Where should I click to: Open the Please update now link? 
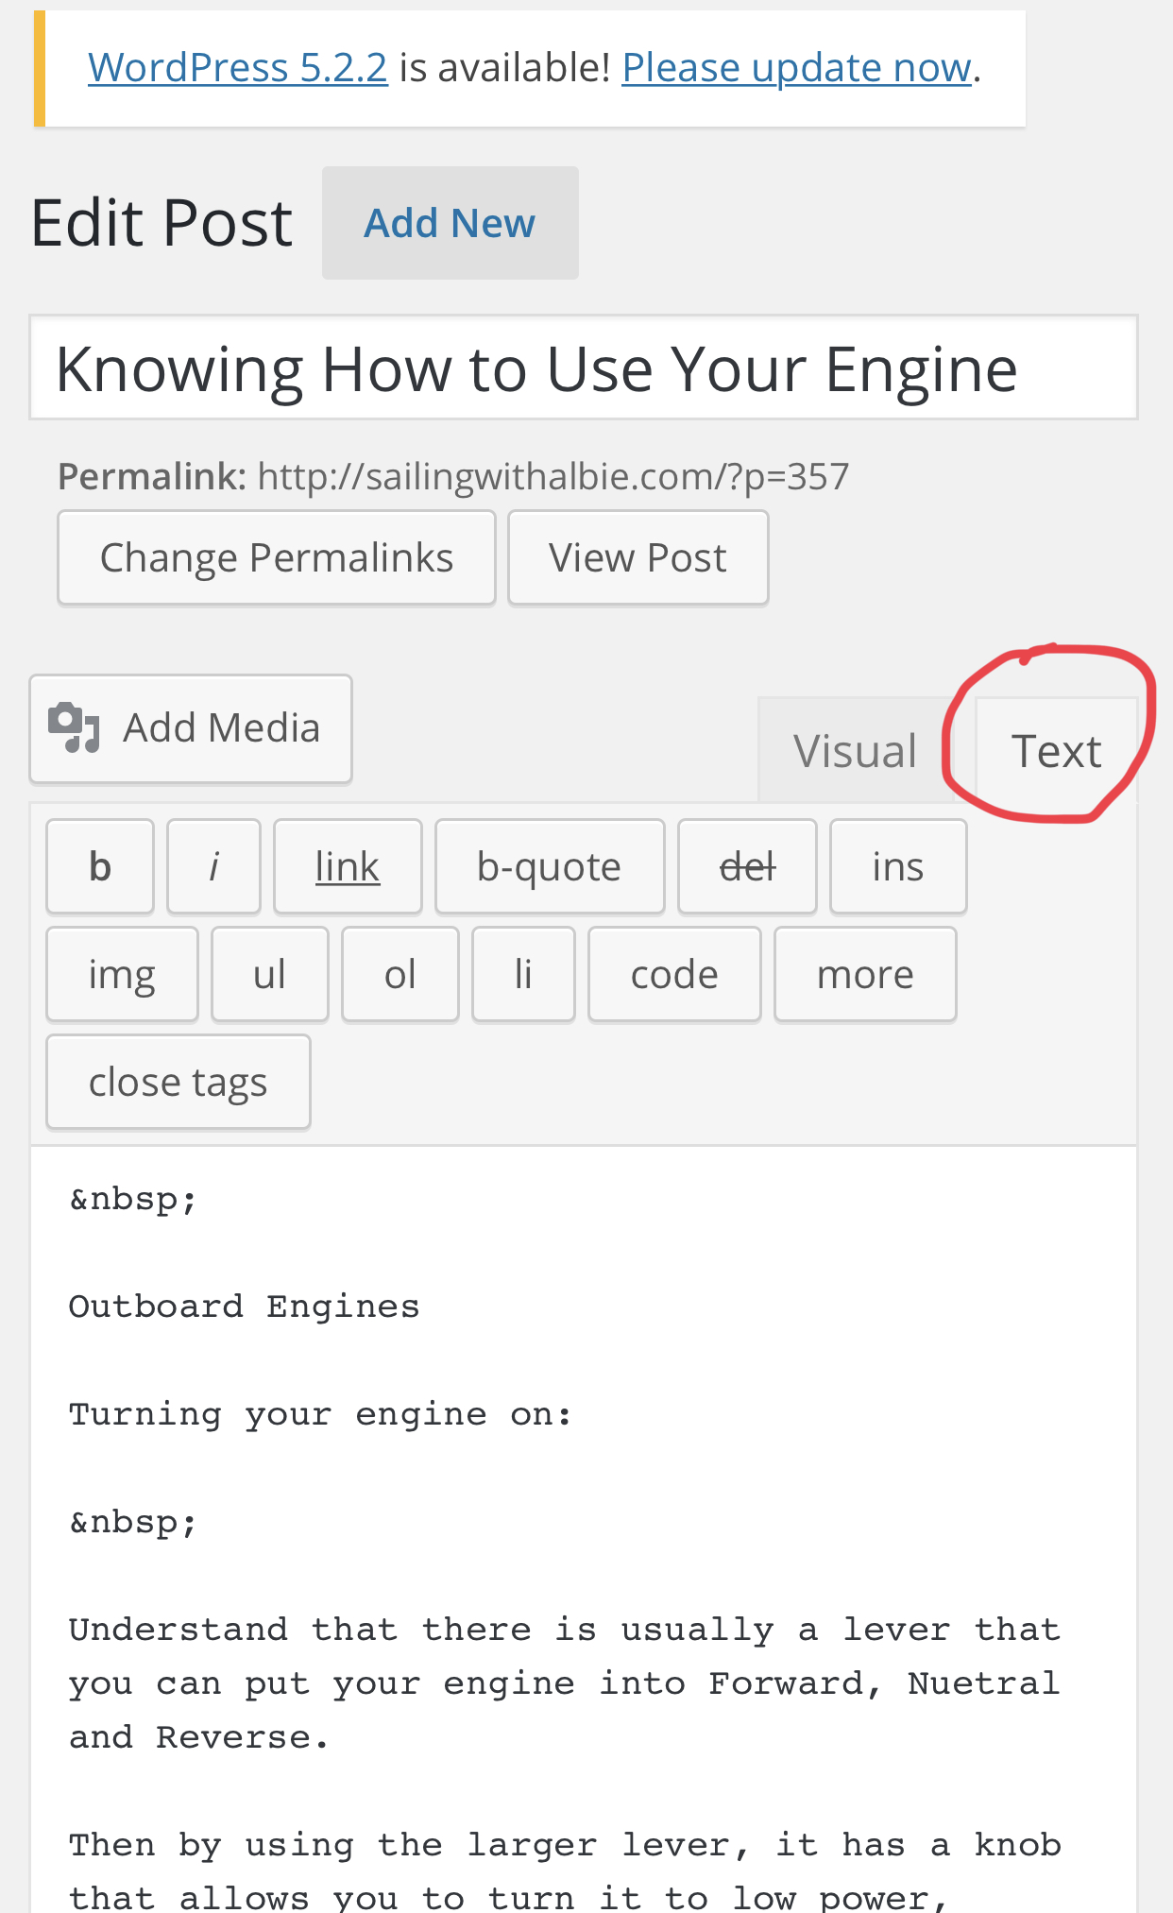click(796, 68)
